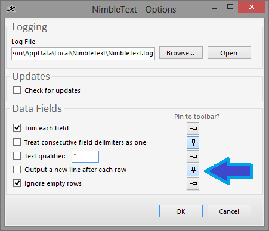Image resolution: width=269 pixels, height=231 pixels.
Task: Click the Browse... button for log file
Action: tap(181, 53)
